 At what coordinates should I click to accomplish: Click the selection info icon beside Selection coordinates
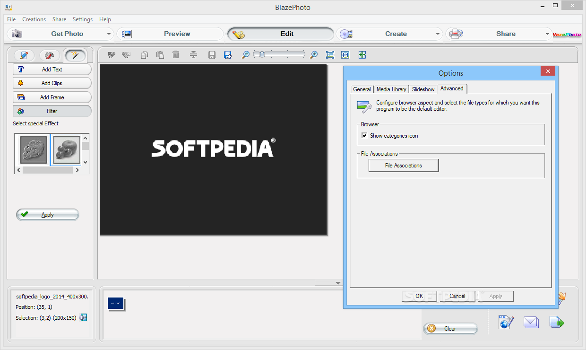[x=83, y=317]
